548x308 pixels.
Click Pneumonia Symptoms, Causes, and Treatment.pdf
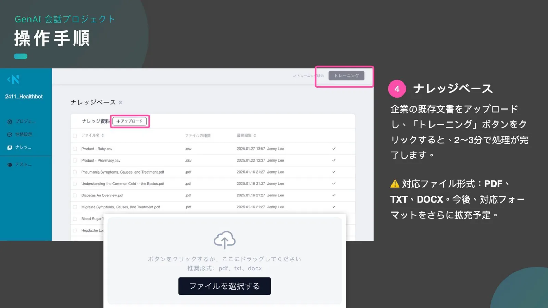point(123,172)
